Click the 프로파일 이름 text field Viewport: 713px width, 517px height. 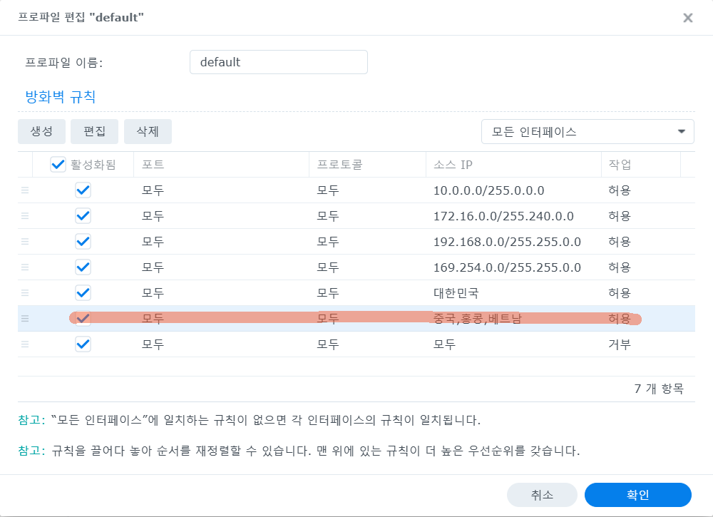pyautogui.click(x=278, y=62)
